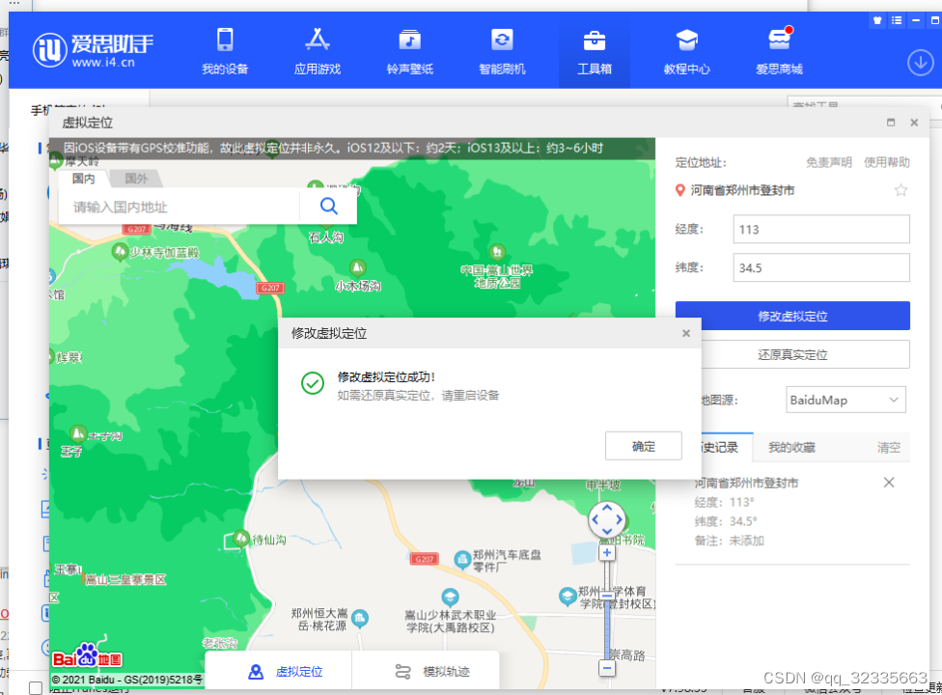This screenshot has height=695, width=942.
Task: Click the map search magnifier icon
Action: tap(328, 207)
